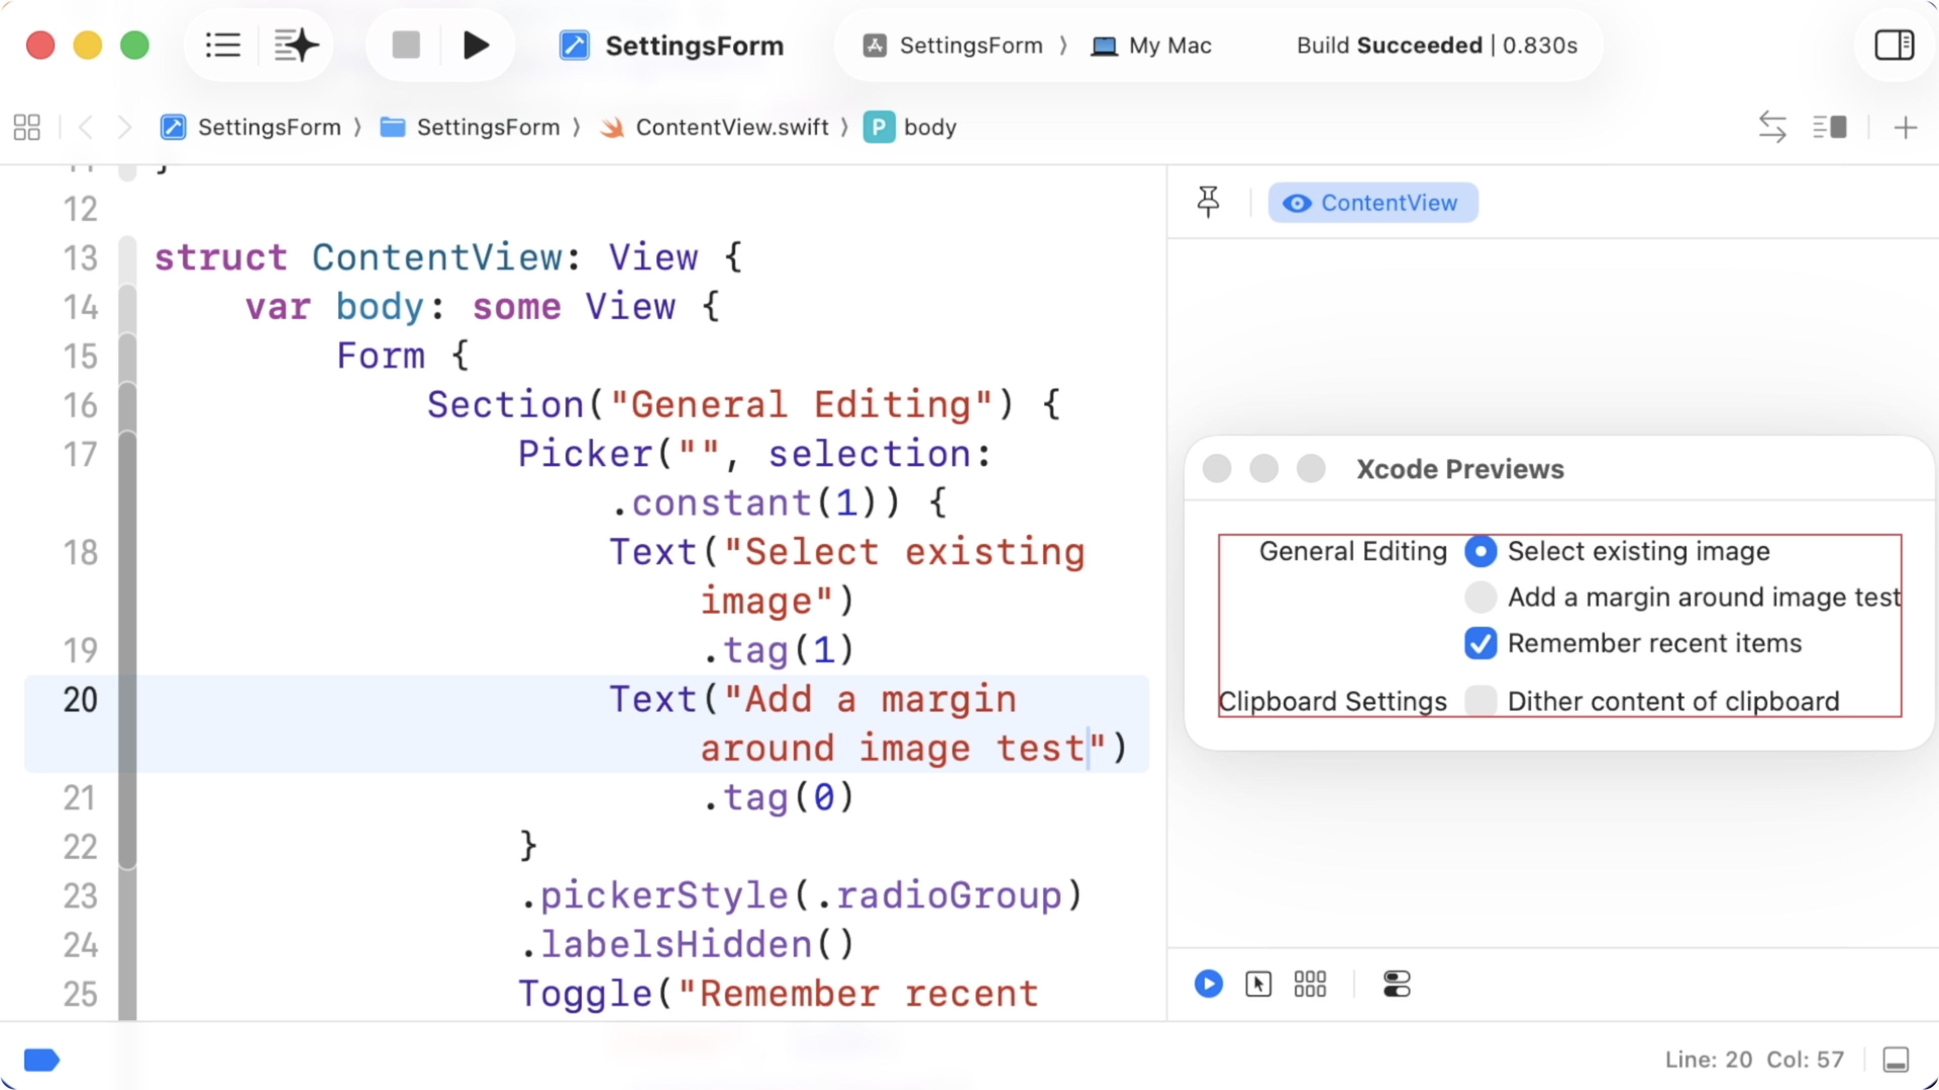This screenshot has width=1939, height=1090.
Task: Start live preview mode
Action: click(x=1208, y=984)
